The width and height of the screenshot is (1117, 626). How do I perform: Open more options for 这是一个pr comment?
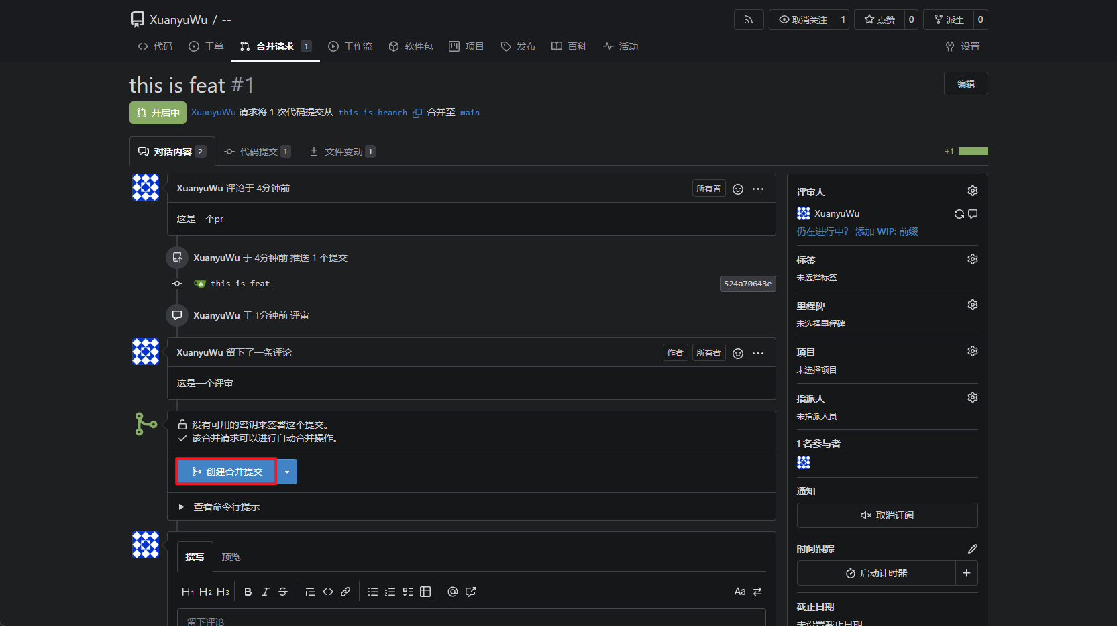pos(758,189)
